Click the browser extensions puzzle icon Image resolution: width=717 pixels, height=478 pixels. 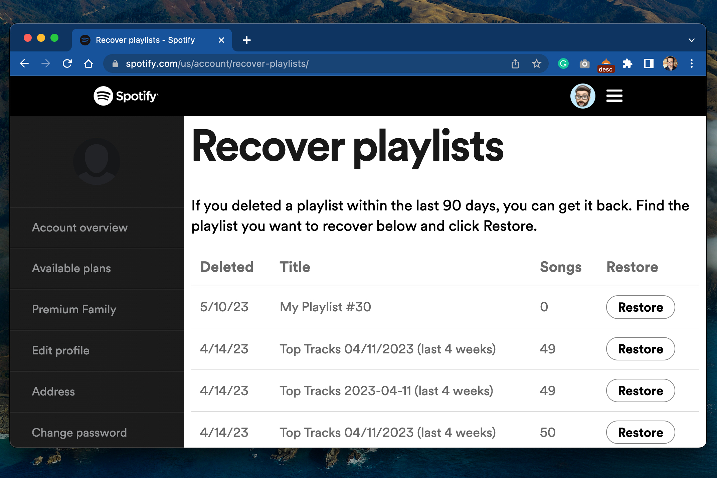click(x=629, y=63)
